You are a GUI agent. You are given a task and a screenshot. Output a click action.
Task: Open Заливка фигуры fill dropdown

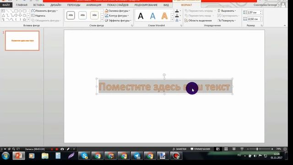coord(117,11)
